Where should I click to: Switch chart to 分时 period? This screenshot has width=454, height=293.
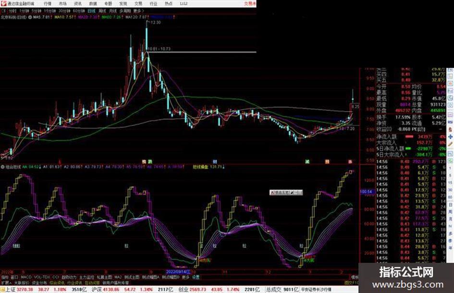point(12,11)
